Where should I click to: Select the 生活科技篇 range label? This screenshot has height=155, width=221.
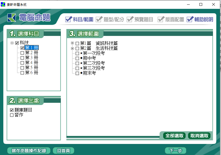pyautogui.click(x=99, y=48)
